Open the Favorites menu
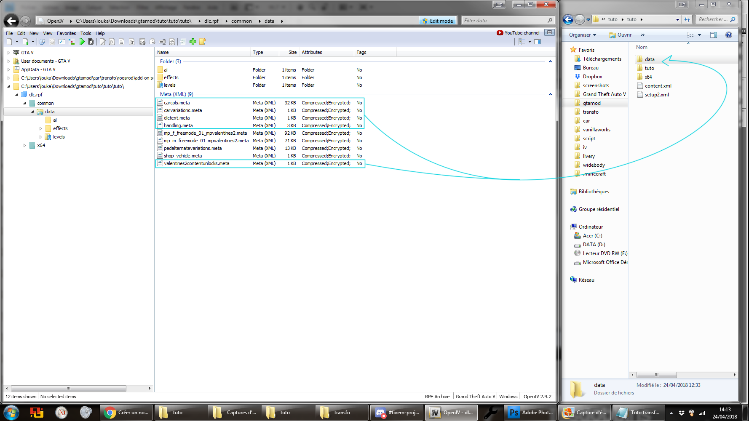Viewport: 749px width, 421px height. 67,33
